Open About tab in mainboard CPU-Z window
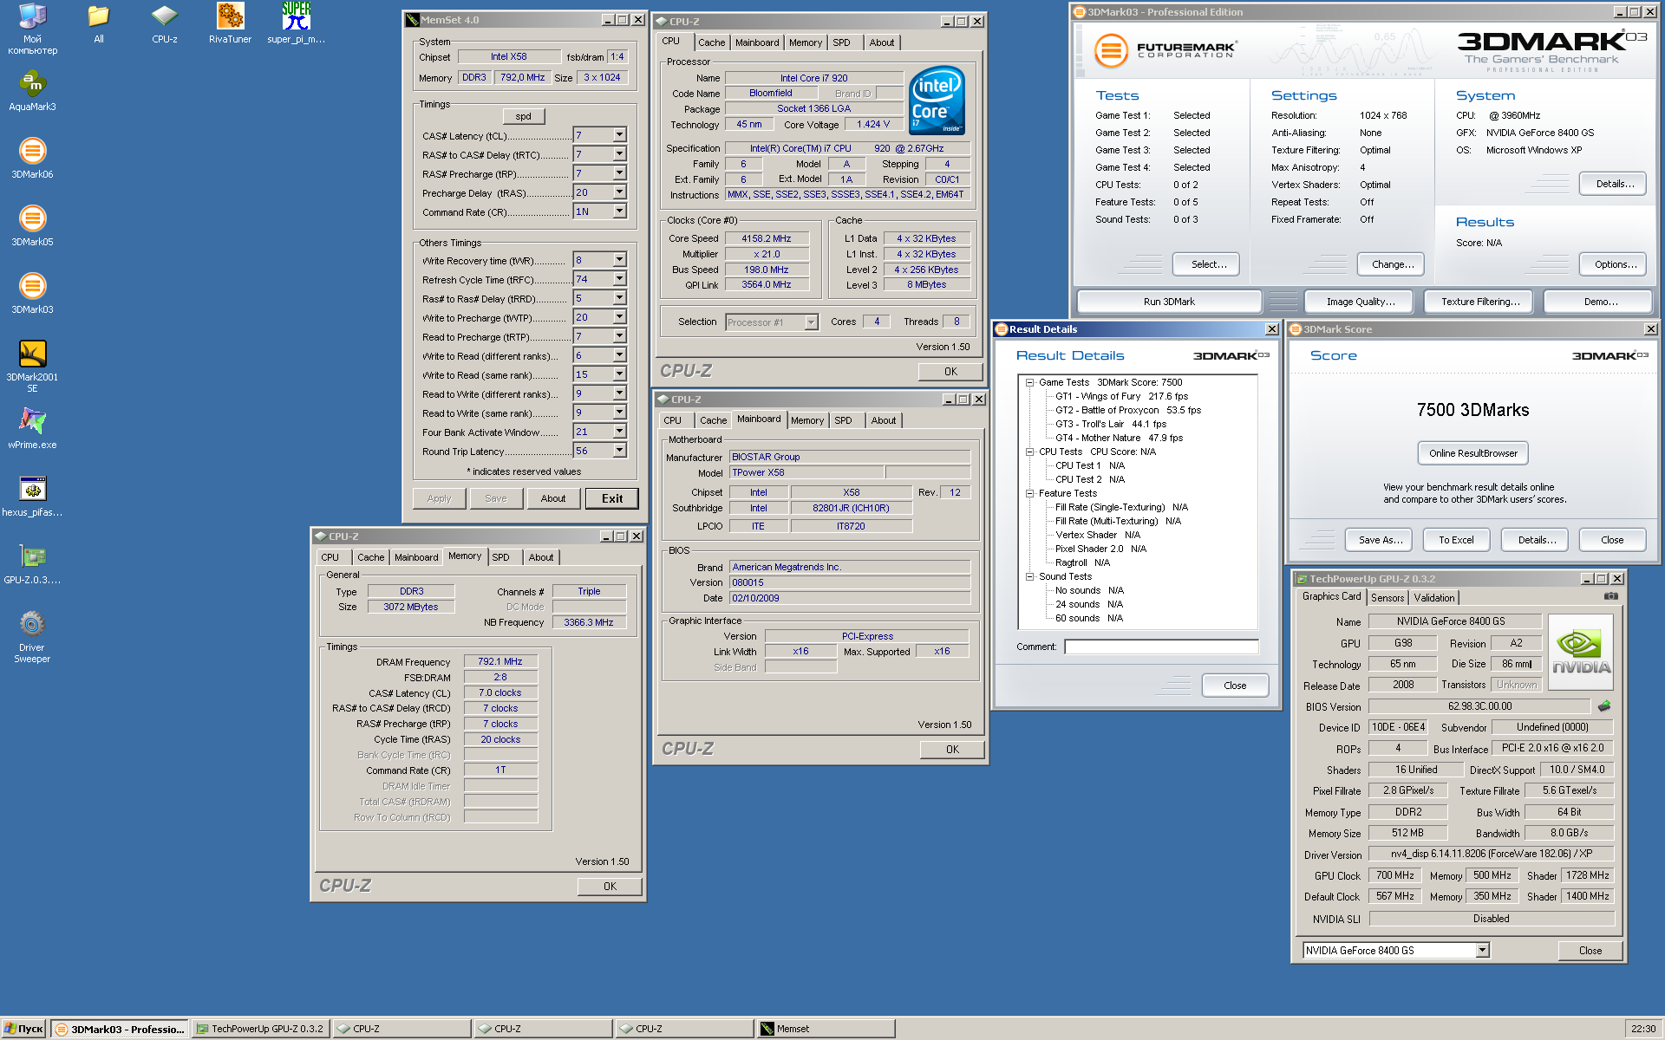This screenshot has height=1040, width=1665. (884, 420)
